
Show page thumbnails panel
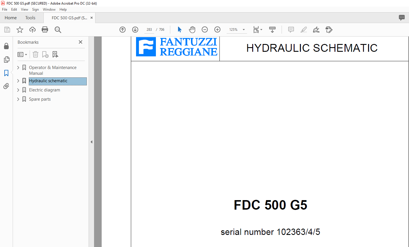point(6,60)
